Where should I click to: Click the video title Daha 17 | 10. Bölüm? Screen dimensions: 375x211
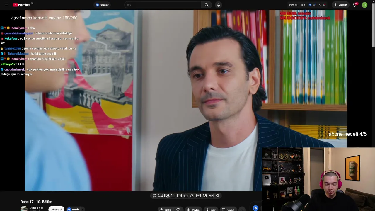tap(36, 202)
